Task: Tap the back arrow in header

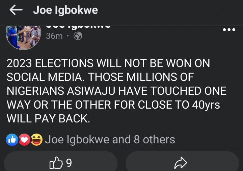Action: [16, 10]
